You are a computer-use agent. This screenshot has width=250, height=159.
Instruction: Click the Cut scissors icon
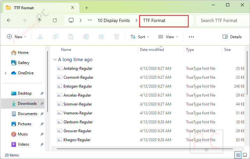[x=40, y=37]
